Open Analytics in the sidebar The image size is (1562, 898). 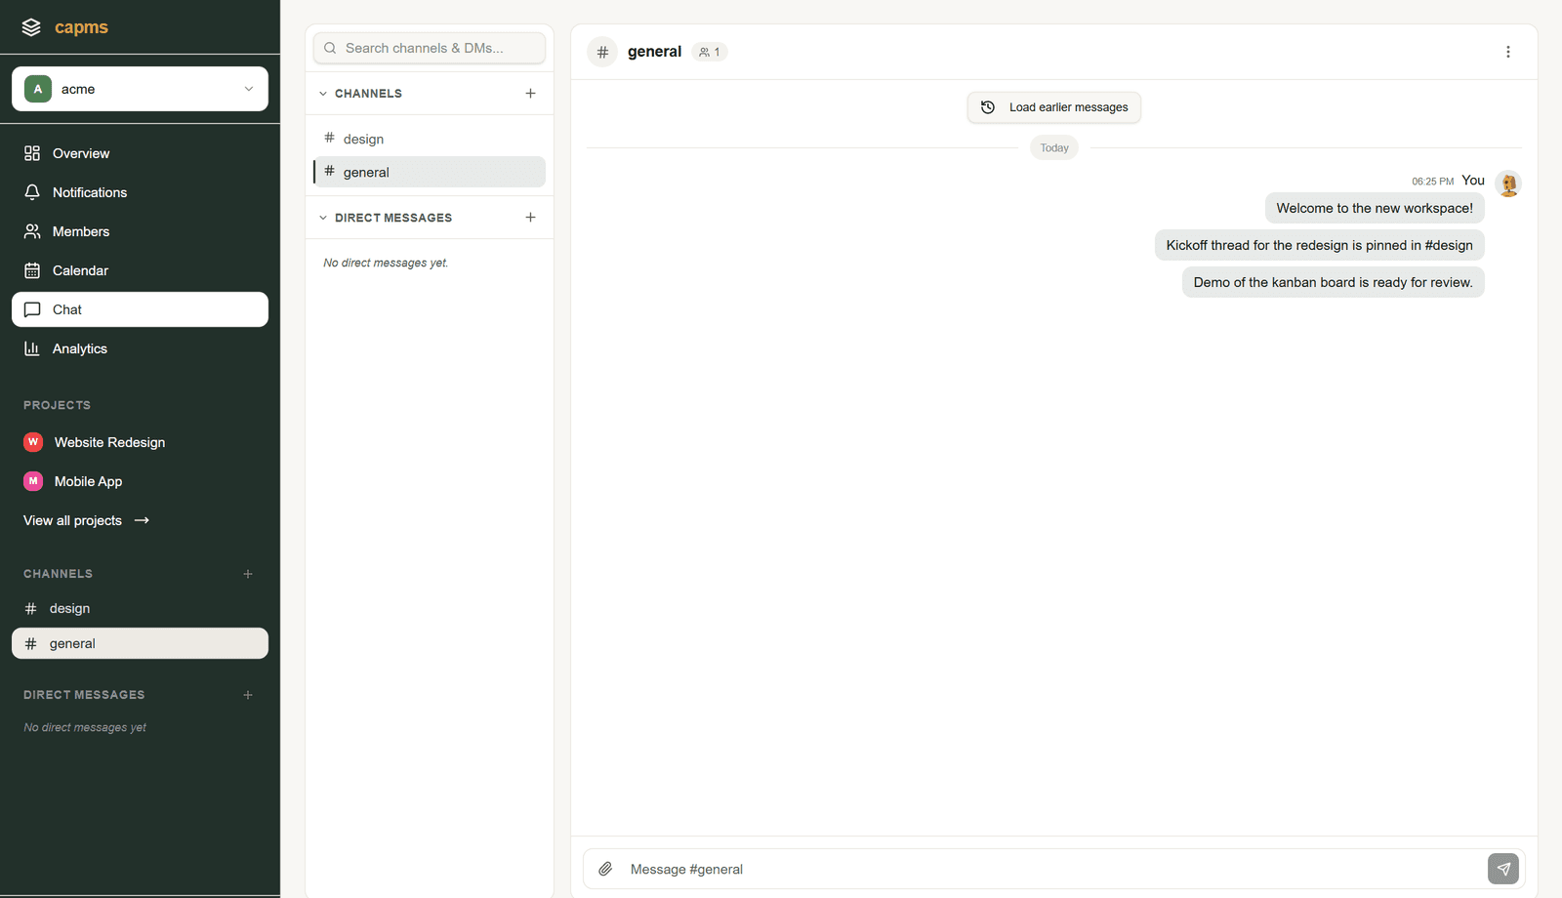(x=140, y=348)
